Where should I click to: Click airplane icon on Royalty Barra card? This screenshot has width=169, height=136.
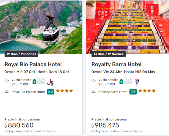(94, 80)
